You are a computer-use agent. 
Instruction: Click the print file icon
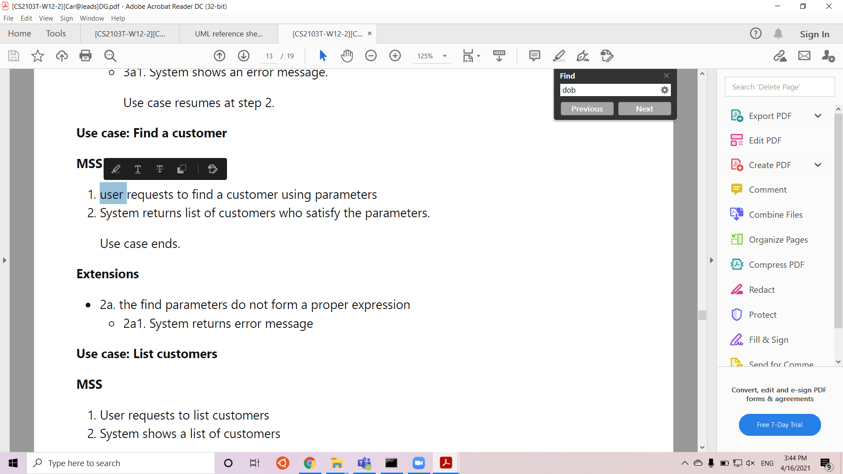[86, 56]
